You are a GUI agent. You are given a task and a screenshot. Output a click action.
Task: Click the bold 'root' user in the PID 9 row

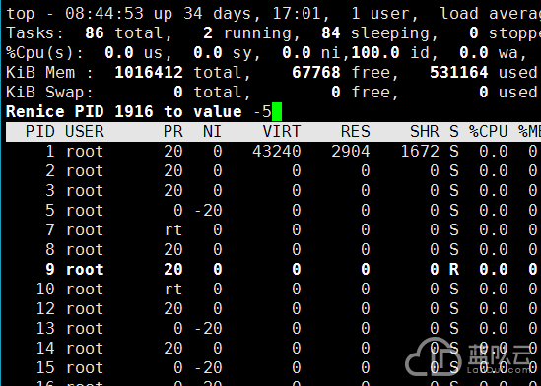coord(85,269)
